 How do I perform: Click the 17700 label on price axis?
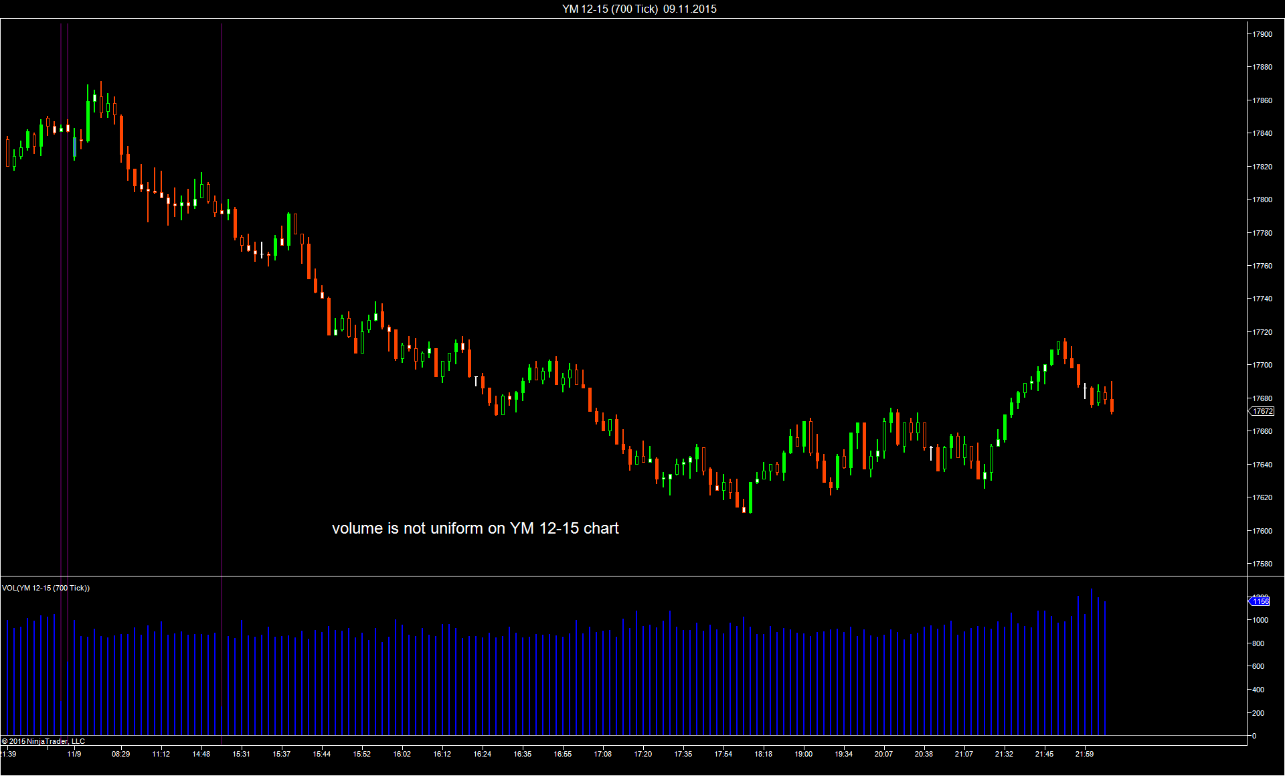(x=1262, y=365)
